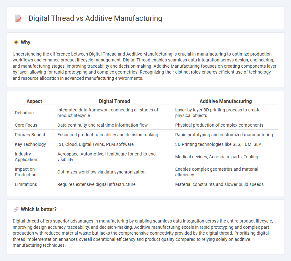Click the document pencil icon beside the title
Screen dimensions: 291x261
pos(18,18)
